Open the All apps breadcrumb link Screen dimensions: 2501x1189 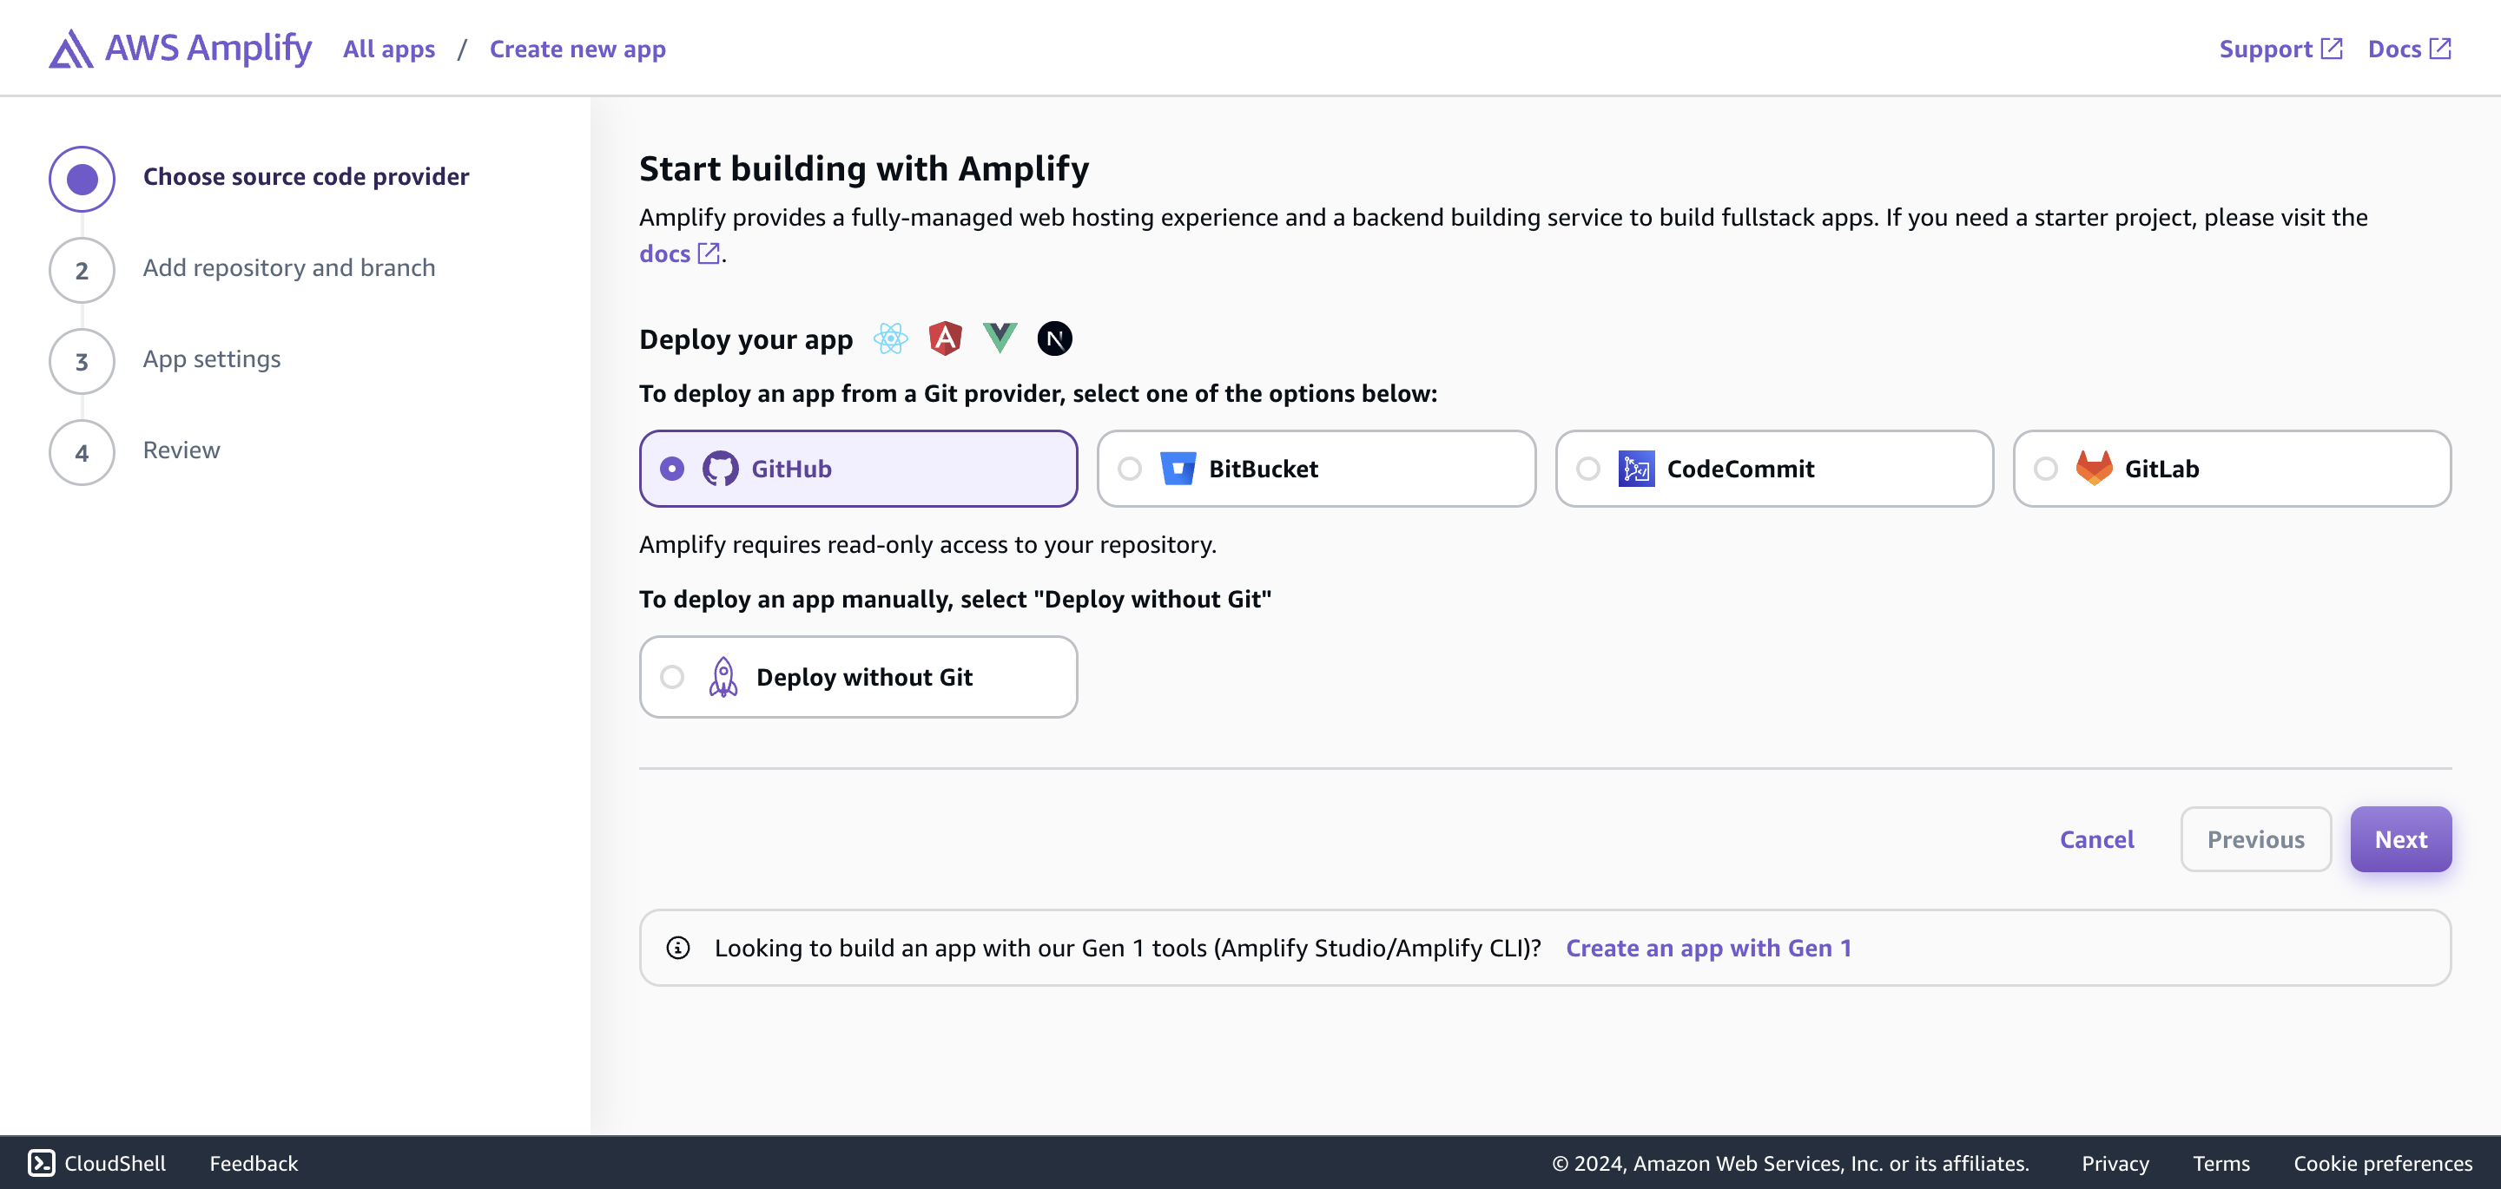click(389, 49)
